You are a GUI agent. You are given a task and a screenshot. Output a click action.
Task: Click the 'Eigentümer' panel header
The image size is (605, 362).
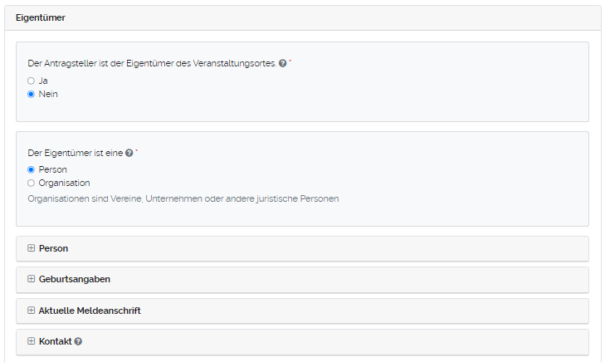pyautogui.click(x=41, y=17)
